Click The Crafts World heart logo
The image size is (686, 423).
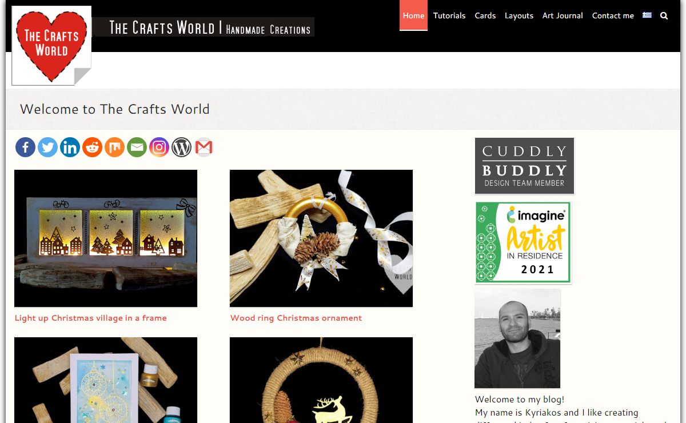coord(51,46)
